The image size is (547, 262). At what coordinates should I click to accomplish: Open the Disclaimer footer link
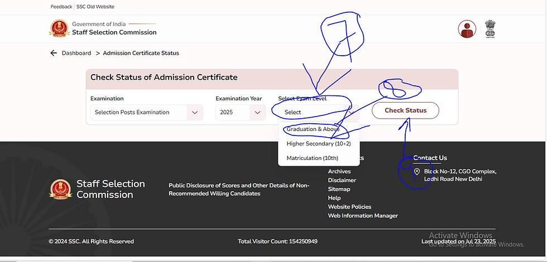coord(342,180)
